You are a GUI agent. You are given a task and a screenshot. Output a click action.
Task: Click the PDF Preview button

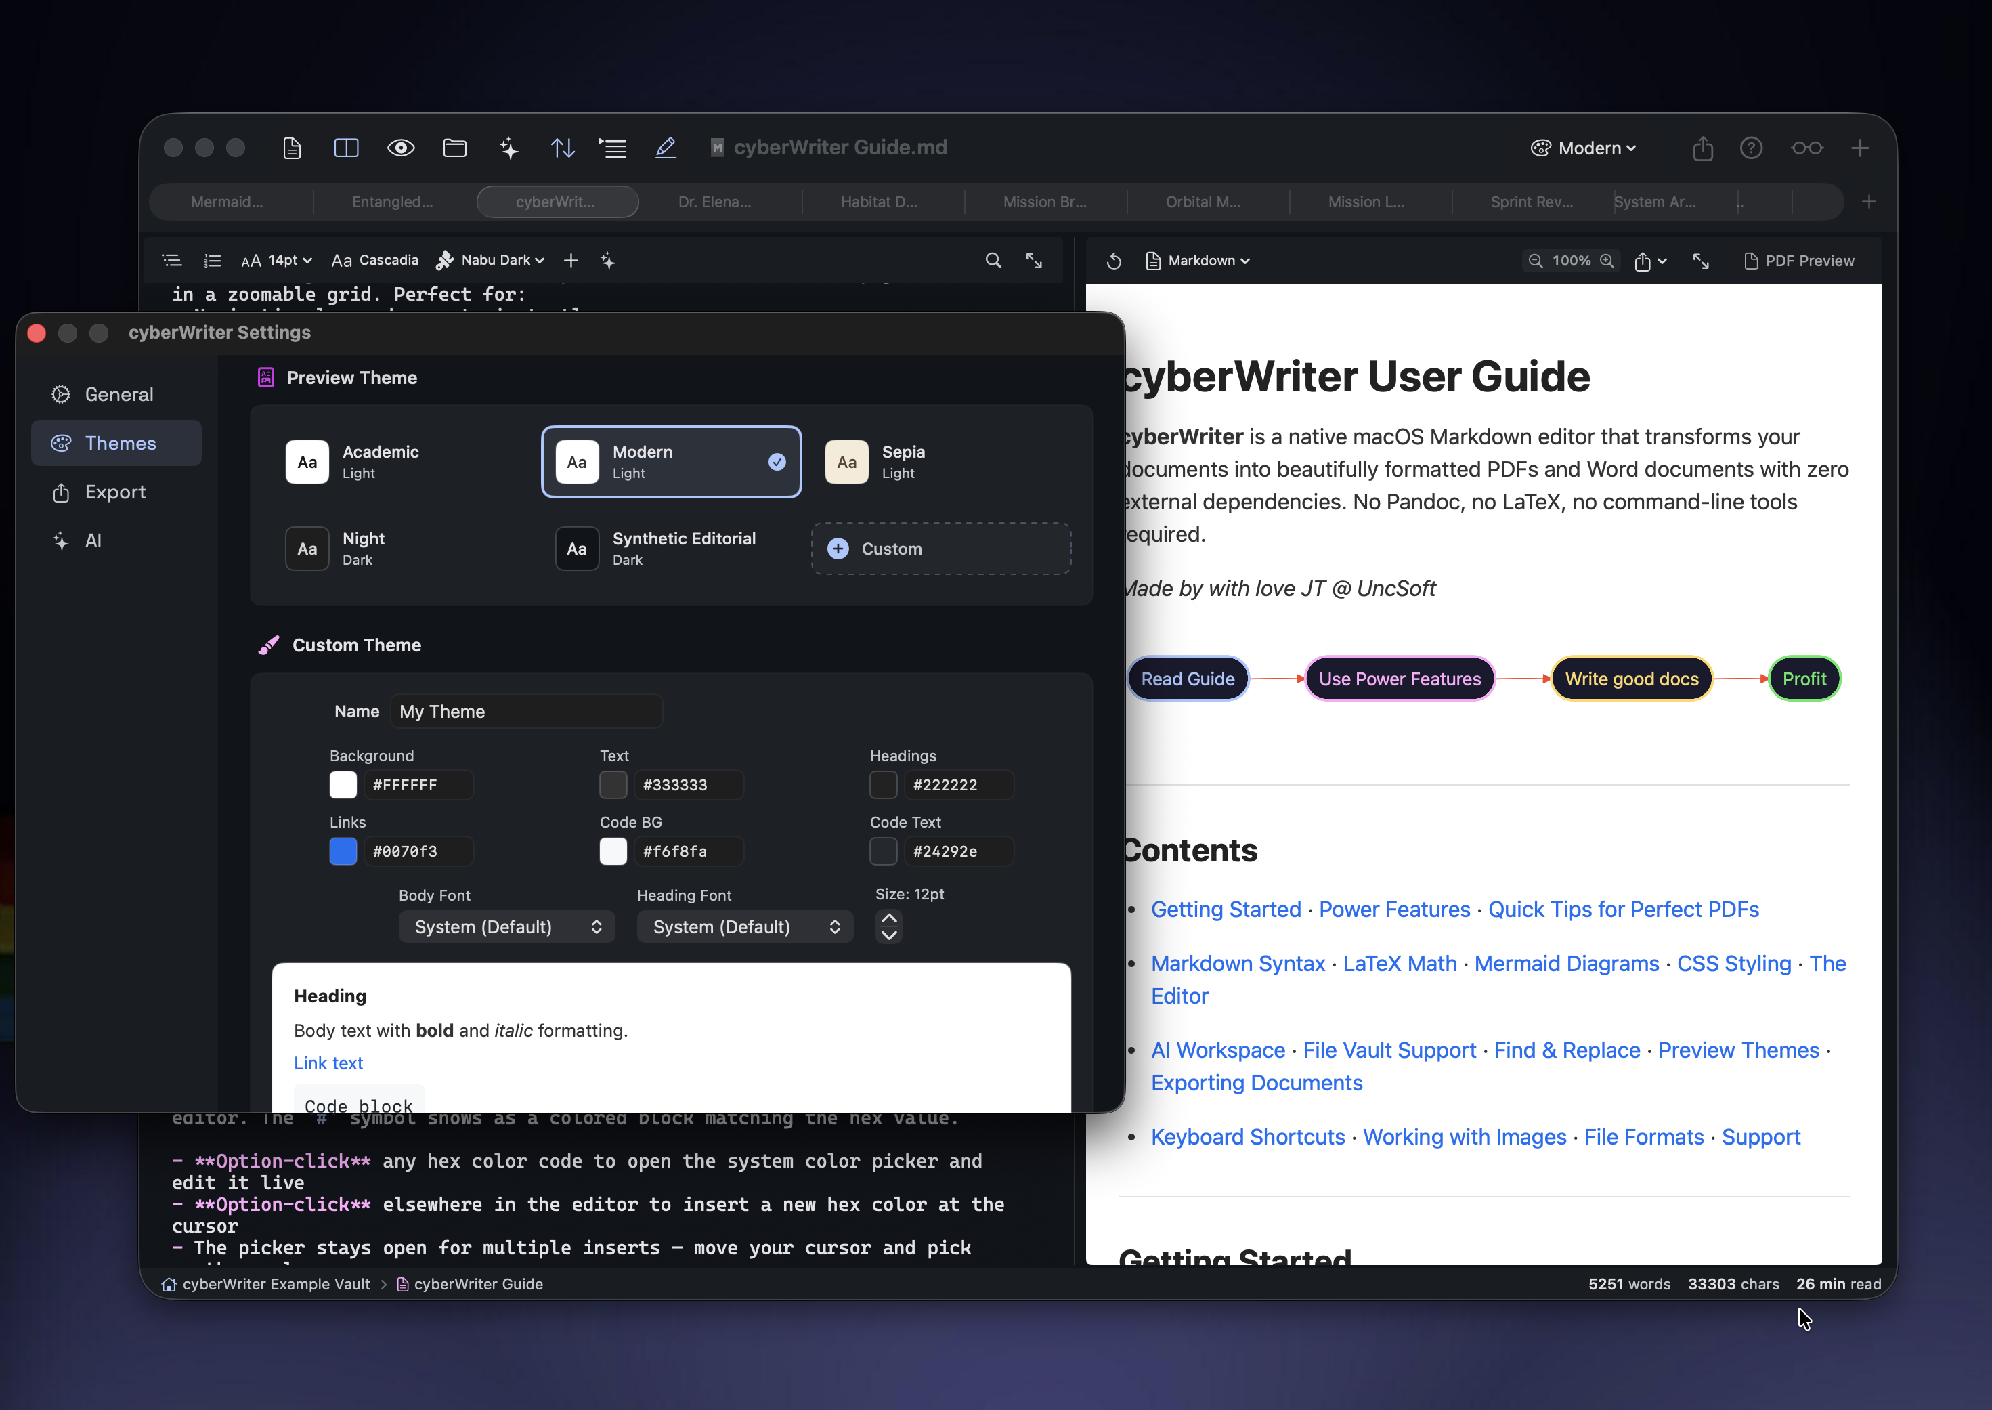[1800, 261]
